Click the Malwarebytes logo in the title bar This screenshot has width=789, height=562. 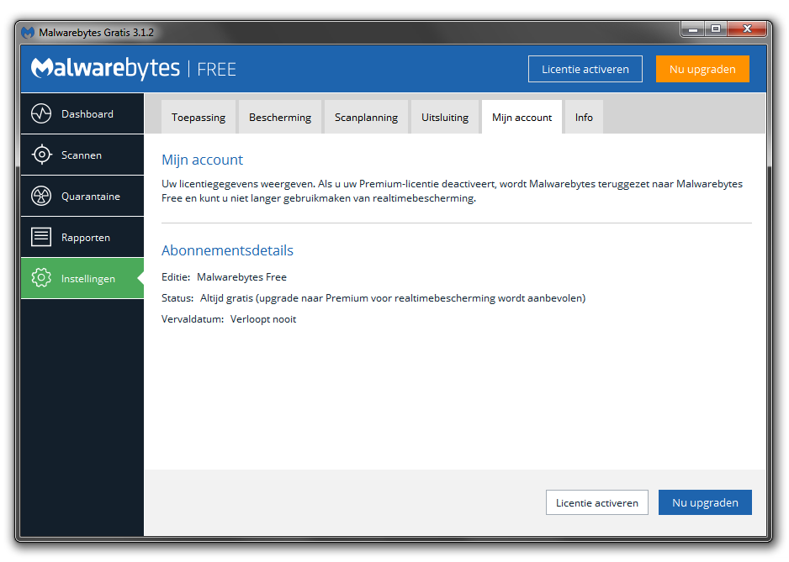[29, 33]
